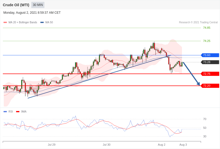220x149 pixels.
Task: Click the 30 MIN timeframe badge
Action: pos(38,5)
